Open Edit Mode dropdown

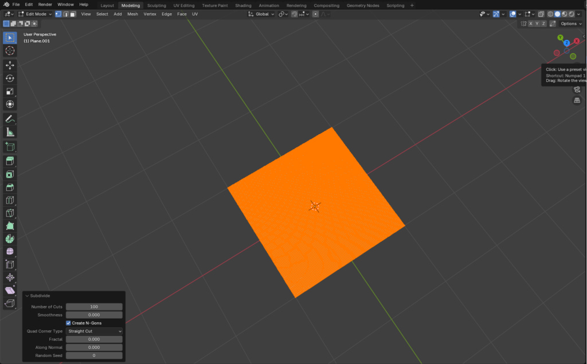[35, 14]
